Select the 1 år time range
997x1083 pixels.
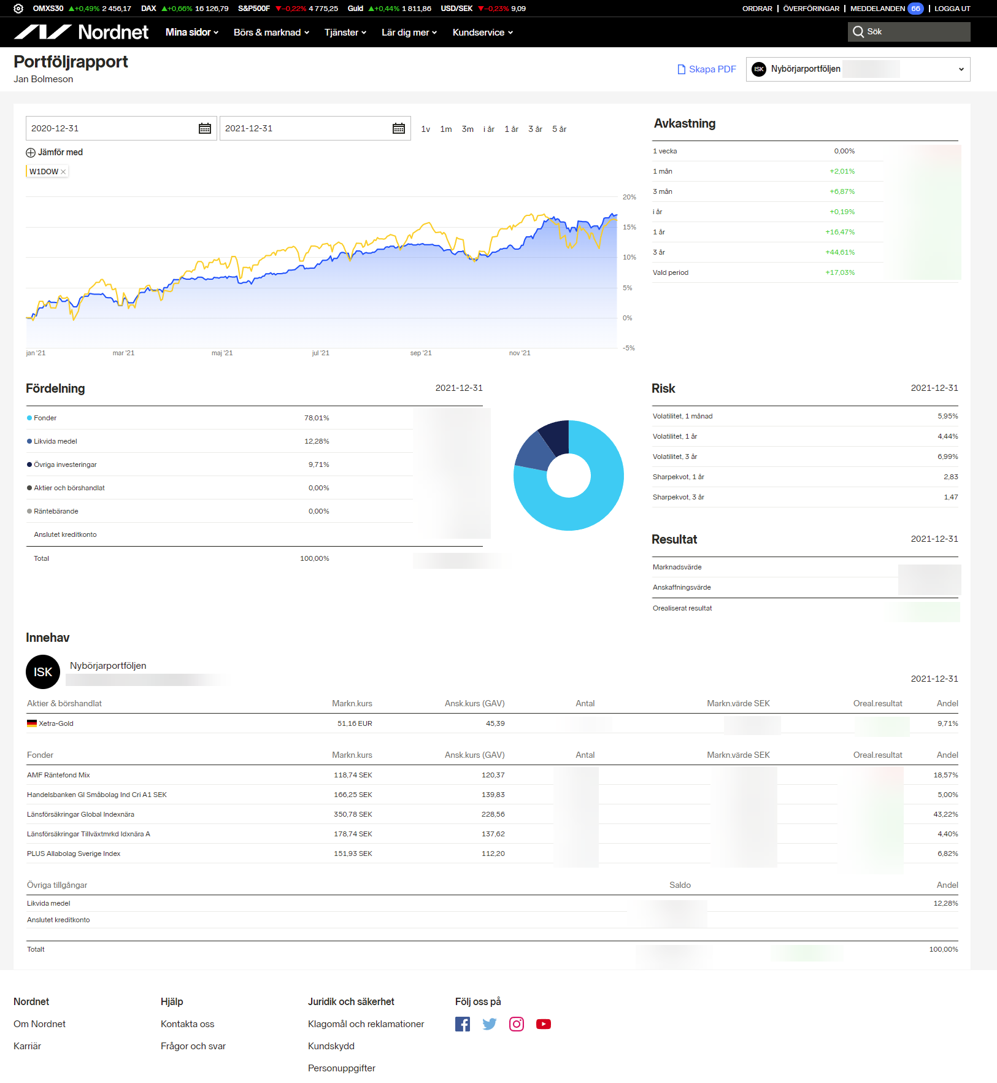point(512,129)
